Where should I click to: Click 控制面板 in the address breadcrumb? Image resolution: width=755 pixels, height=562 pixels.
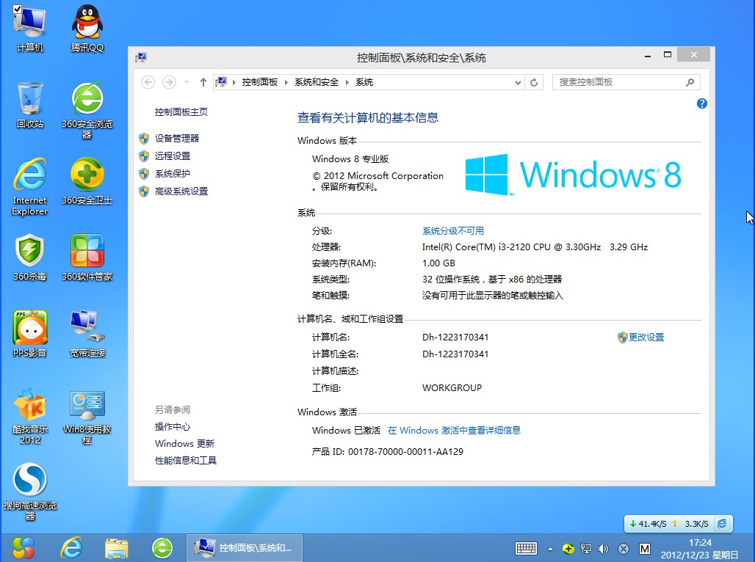pyautogui.click(x=259, y=82)
